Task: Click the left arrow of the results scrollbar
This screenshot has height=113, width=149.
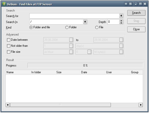Action: [x=8, y=105]
